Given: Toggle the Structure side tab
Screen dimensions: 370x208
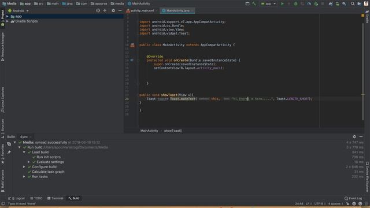Looking at the screenshot, I should [x=2, y=128].
